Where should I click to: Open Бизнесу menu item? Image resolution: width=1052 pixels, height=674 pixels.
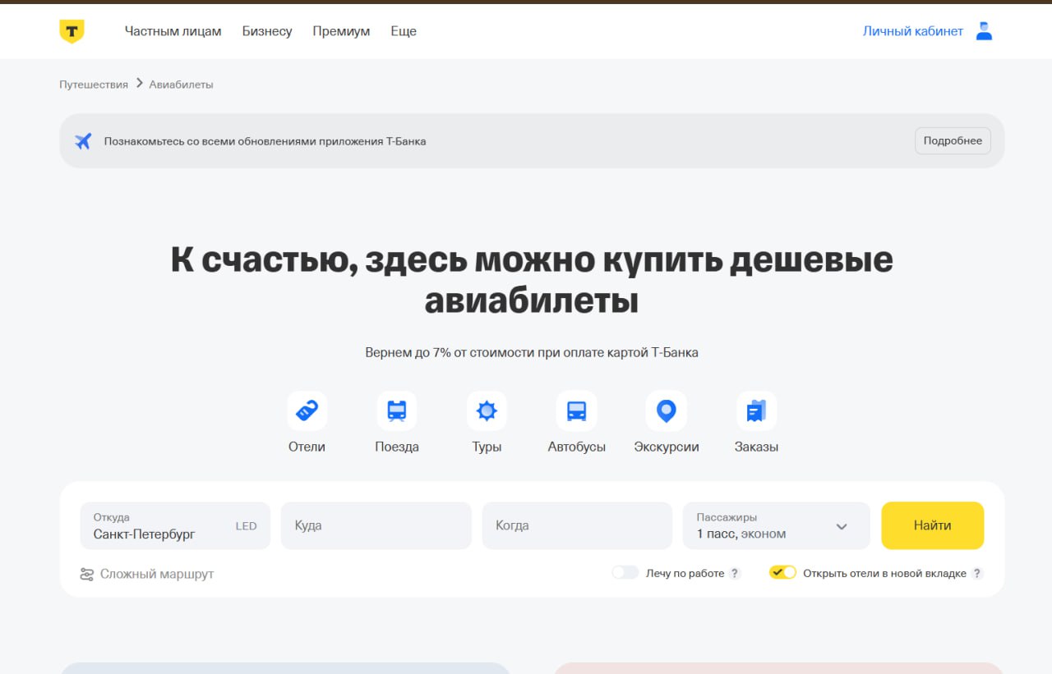[267, 31]
